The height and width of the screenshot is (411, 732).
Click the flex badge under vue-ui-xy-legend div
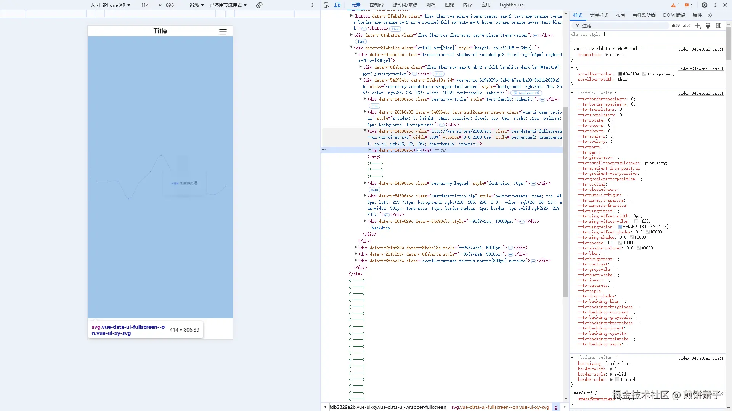[x=374, y=190]
